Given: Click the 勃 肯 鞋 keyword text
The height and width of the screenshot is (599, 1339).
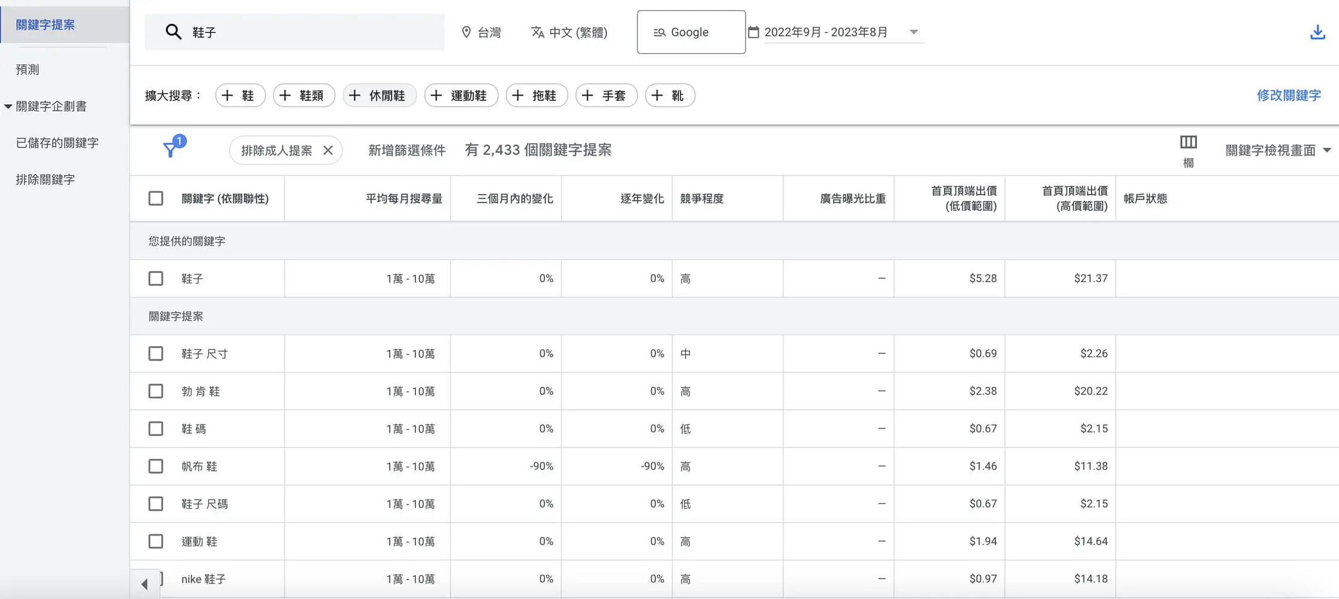Looking at the screenshot, I should tap(201, 391).
